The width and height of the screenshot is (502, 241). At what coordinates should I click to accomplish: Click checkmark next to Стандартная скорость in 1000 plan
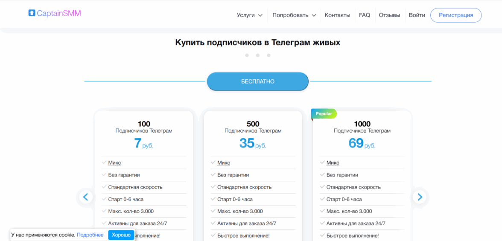click(x=322, y=187)
